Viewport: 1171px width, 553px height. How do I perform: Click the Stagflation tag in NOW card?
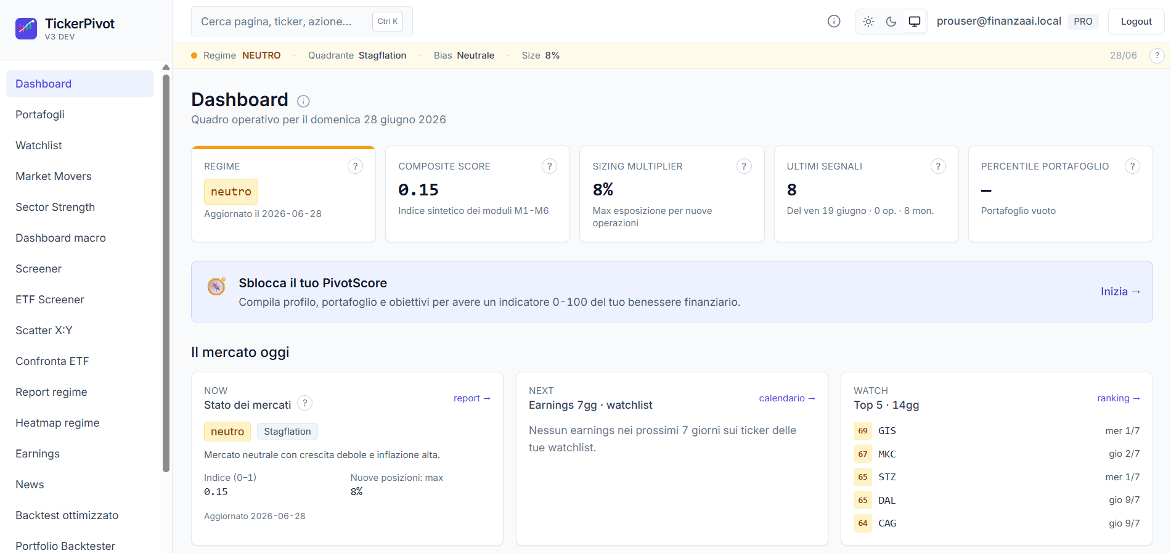[x=287, y=432]
